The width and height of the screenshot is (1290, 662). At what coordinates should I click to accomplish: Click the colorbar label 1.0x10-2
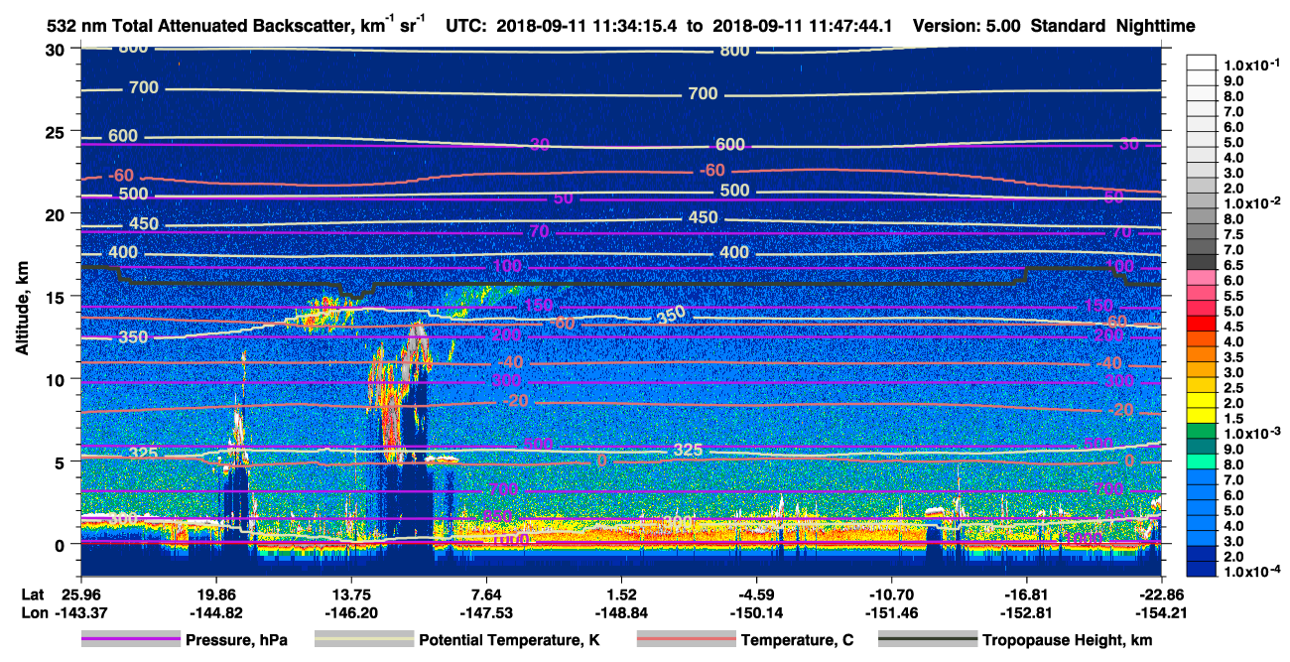click(x=1253, y=202)
